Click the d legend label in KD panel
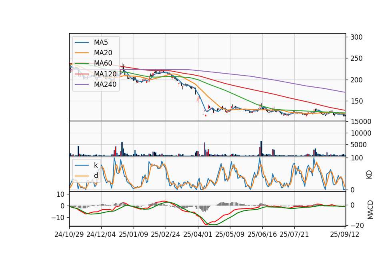Screen dimensions: 384x276 pos(96,175)
